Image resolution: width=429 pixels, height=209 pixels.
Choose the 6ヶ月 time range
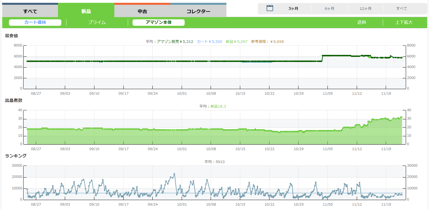tap(330, 9)
